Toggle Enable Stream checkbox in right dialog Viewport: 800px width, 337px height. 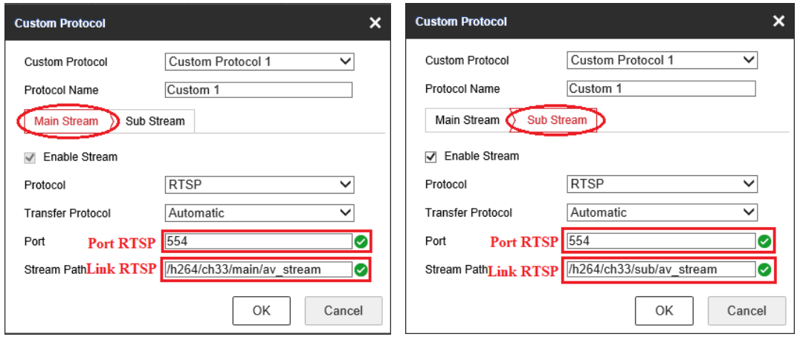point(430,157)
